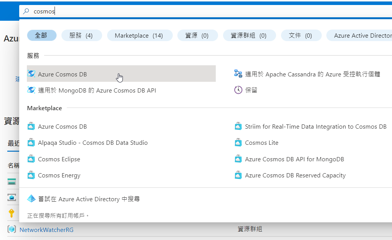Click the Azure Cosmos DB service icon
The height and width of the screenshot is (240, 392).
31,74
